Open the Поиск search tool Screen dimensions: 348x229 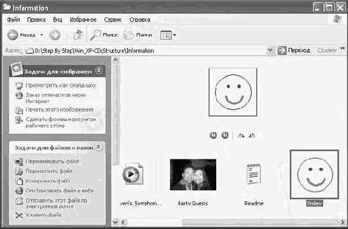coord(104,35)
